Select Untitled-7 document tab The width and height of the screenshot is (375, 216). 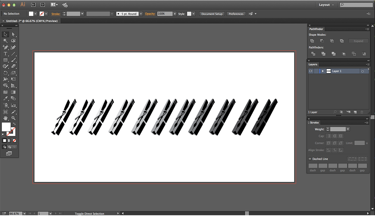[x=32, y=21]
